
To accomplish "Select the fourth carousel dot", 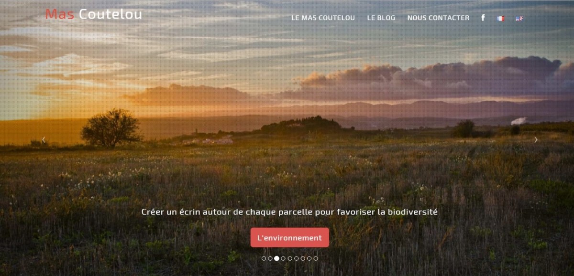I will tap(283, 258).
